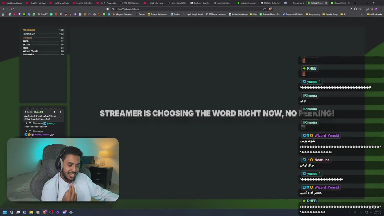Open Discord from the taskbar
This screenshot has width=384, height=216.
(64, 212)
